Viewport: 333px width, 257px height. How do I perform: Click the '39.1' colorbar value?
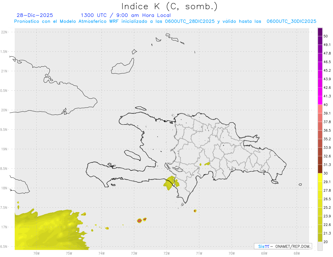(x=327, y=113)
